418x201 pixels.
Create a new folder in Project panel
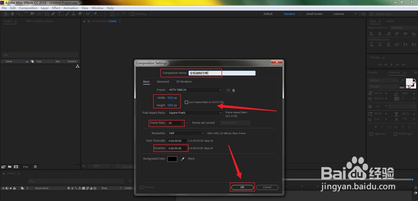[10, 167]
